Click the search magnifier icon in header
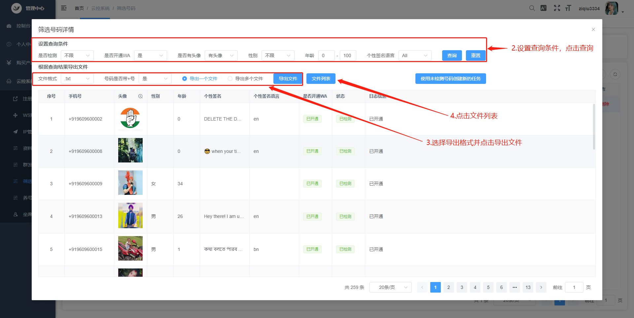The image size is (634, 318). tap(532, 8)
